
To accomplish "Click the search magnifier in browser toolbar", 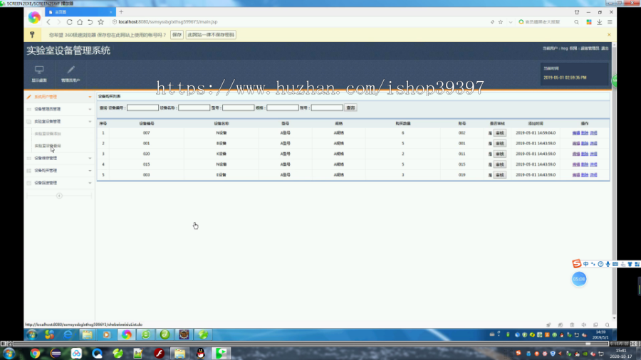I will (576, 22).
